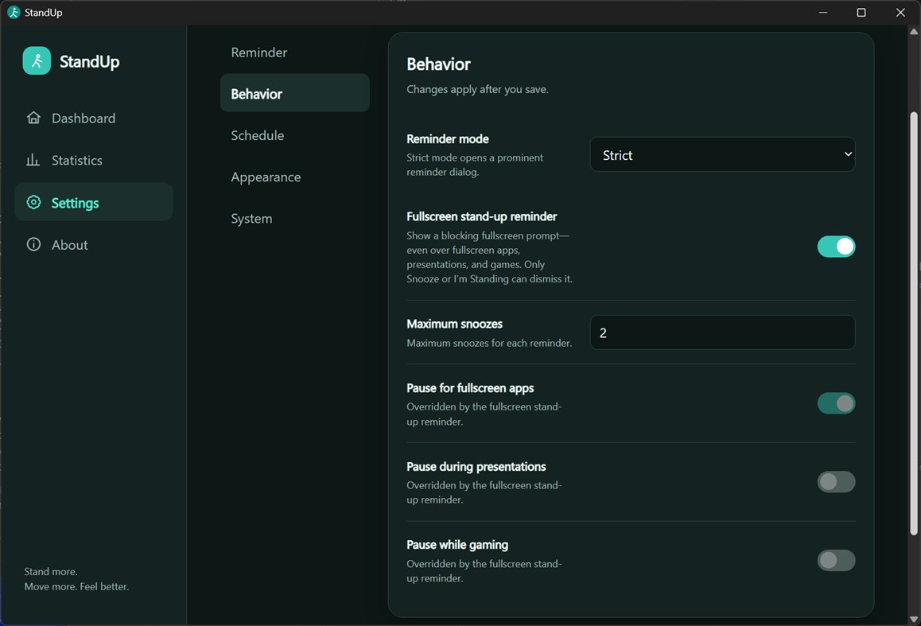Click the 'Fullscreen stand-up reminder' label
Viewport: 921px width, 626px height.
(482, 216)
